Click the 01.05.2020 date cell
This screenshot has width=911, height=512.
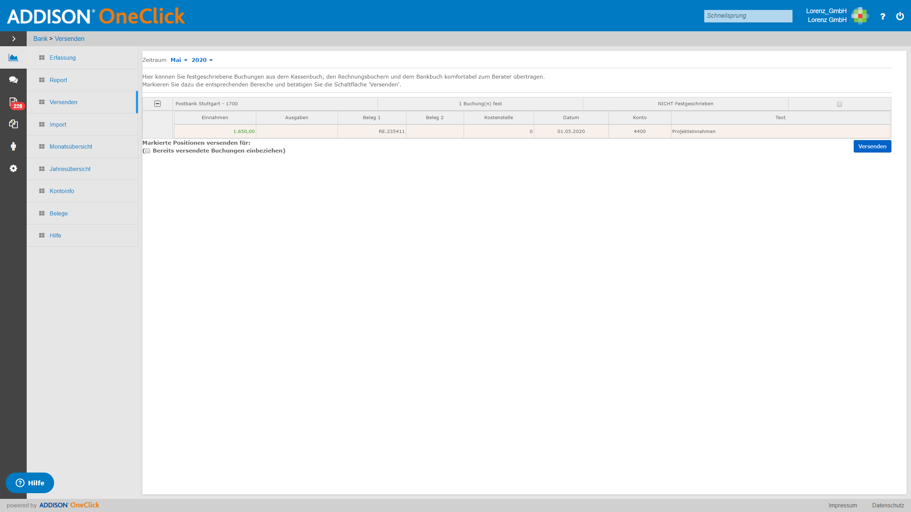(571, 132)
